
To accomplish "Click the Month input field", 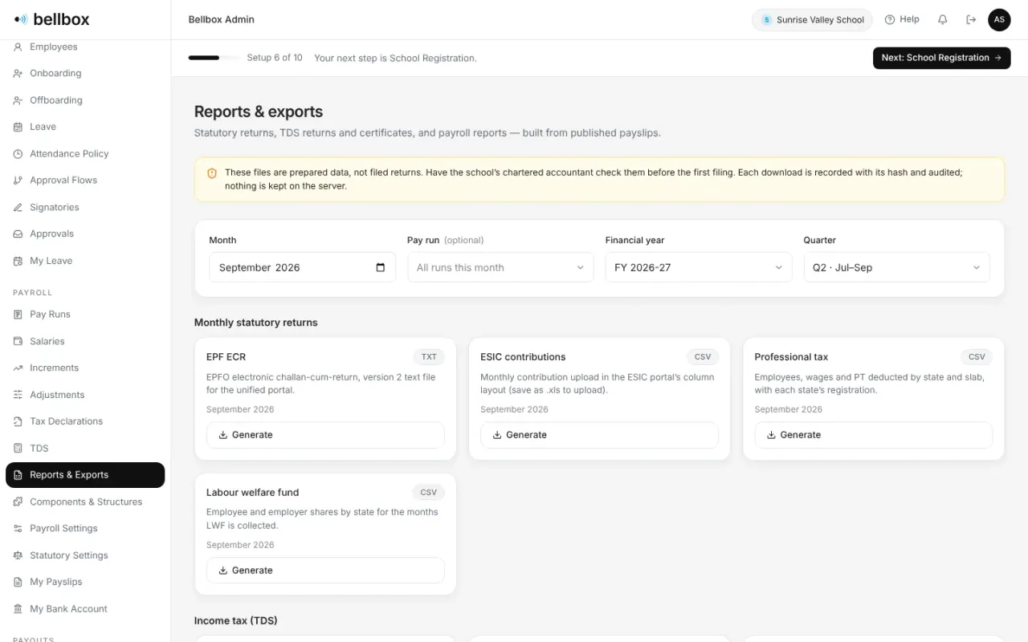I will pyautogui.click(x=302, y=267).
